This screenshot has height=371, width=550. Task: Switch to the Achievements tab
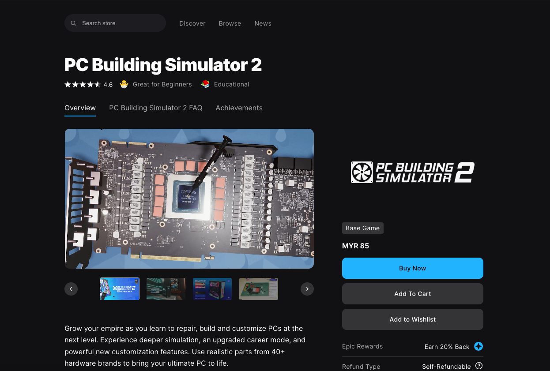[239, 108]
